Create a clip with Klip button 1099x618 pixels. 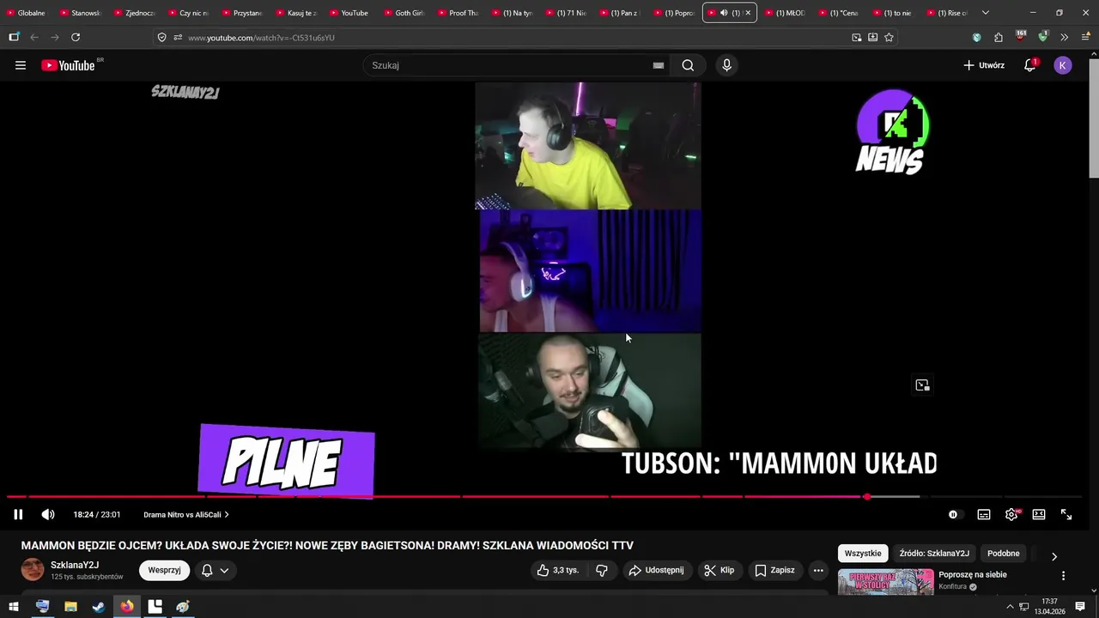[x=719, y=570]
